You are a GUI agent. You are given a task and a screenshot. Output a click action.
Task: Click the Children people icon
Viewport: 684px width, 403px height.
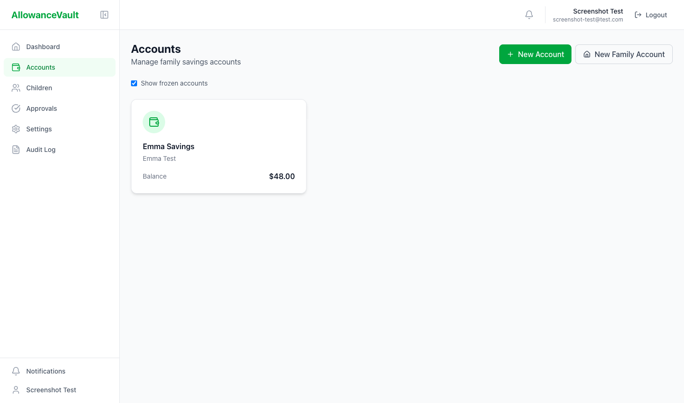[x=16, y=87]
